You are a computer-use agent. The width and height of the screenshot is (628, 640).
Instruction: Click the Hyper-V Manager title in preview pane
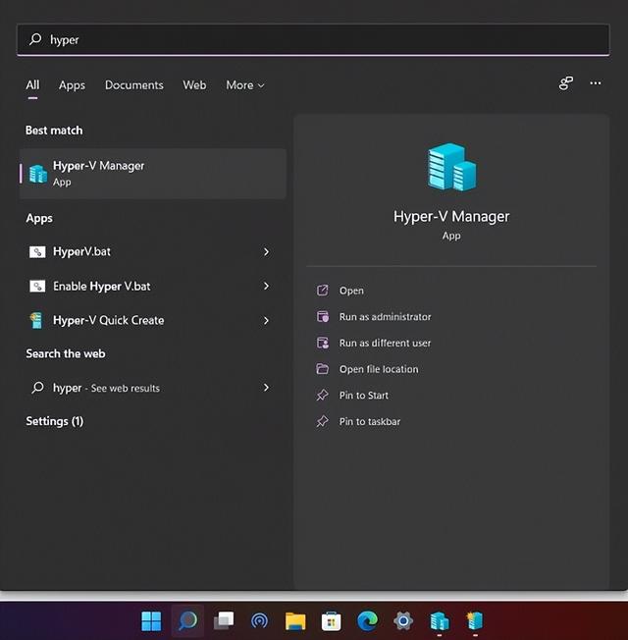tap(451, 216)
